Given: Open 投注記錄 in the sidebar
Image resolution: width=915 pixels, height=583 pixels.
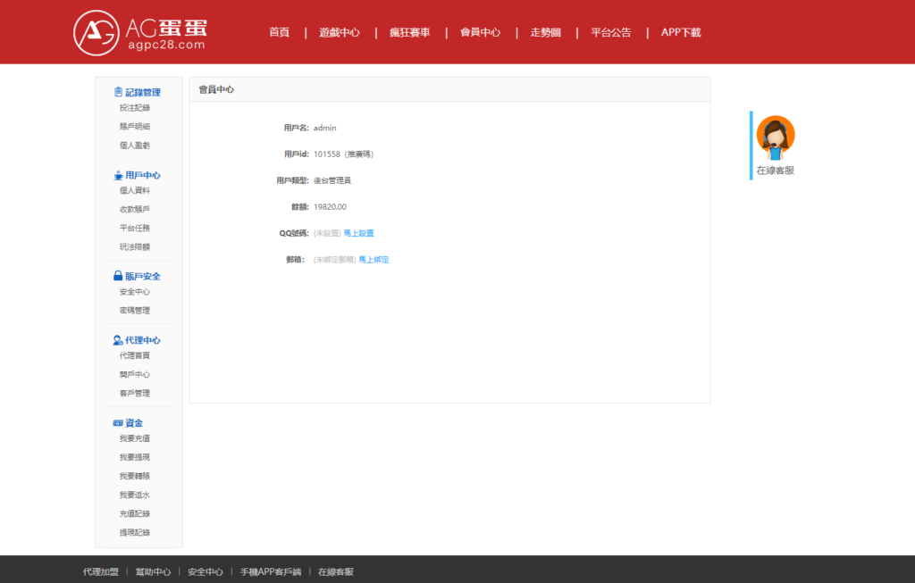Looking at the screenshot, I should click(135, 108).
